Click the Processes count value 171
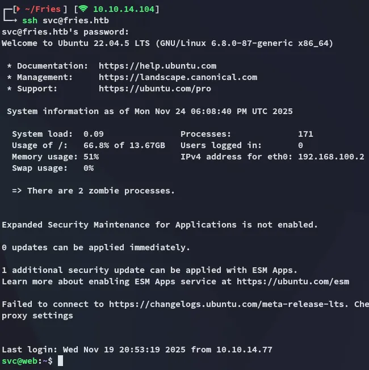369x370 pixels. (x=305, y=134)
